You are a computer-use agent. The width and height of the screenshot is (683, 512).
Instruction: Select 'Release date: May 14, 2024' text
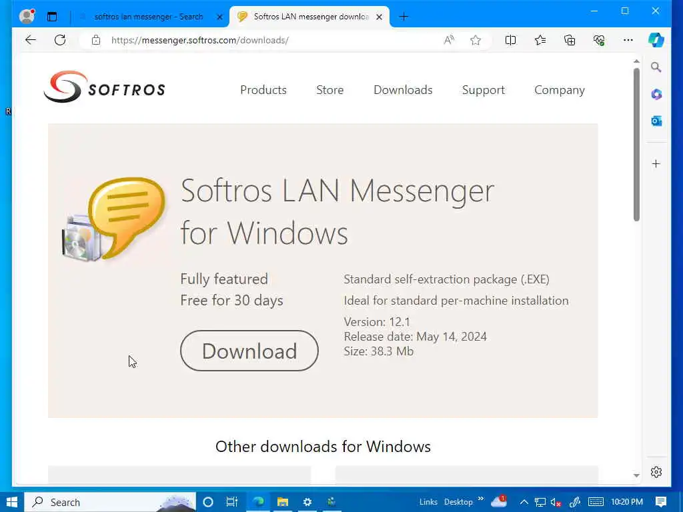pyautogui.click(x=415, y=337)
